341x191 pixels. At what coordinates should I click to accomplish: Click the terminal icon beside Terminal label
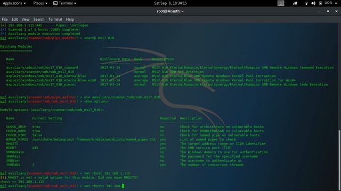point(55,3)
